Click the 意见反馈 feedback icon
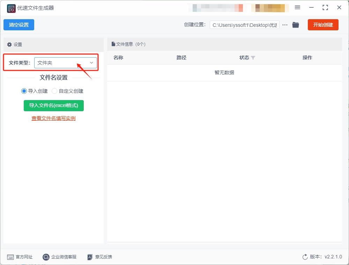 [x=90, y=257]
